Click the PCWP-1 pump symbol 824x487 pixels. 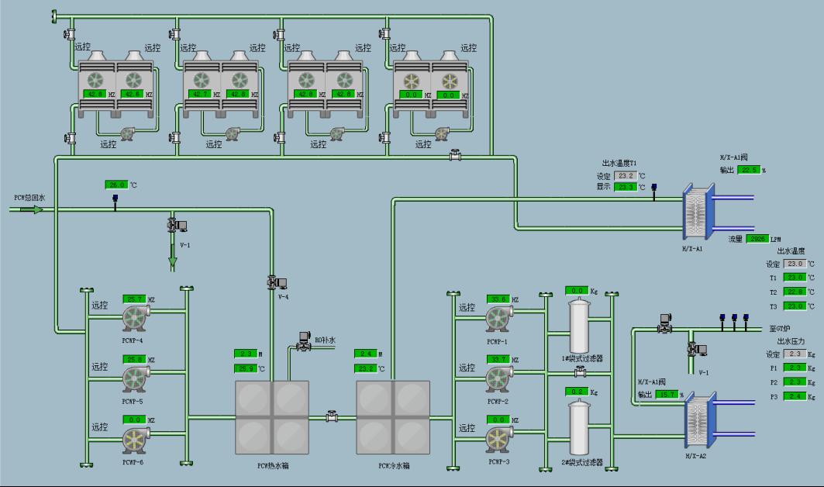498,319
